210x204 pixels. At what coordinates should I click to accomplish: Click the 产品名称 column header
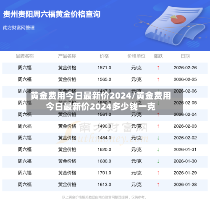(67, 56)
